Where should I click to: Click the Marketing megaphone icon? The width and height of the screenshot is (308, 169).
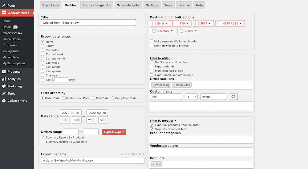click(4, 87)
